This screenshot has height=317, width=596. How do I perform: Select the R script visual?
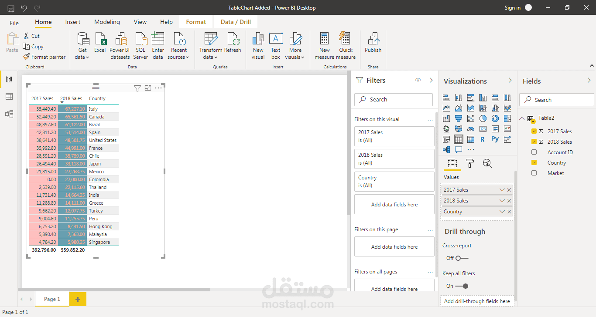click(483, 139)
